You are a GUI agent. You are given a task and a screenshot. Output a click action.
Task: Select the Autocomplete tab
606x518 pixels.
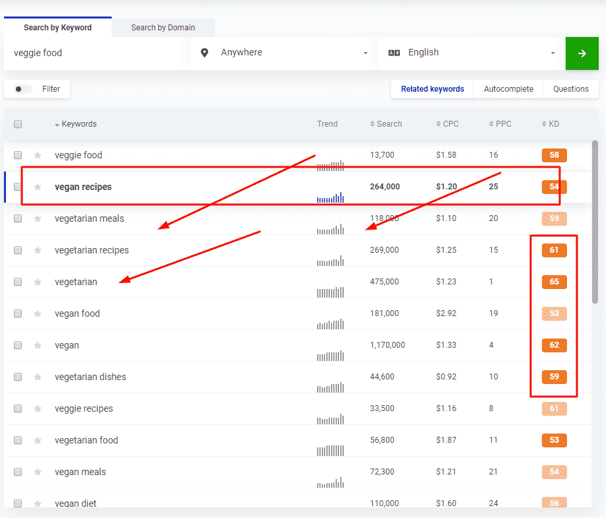pos(509,89)
